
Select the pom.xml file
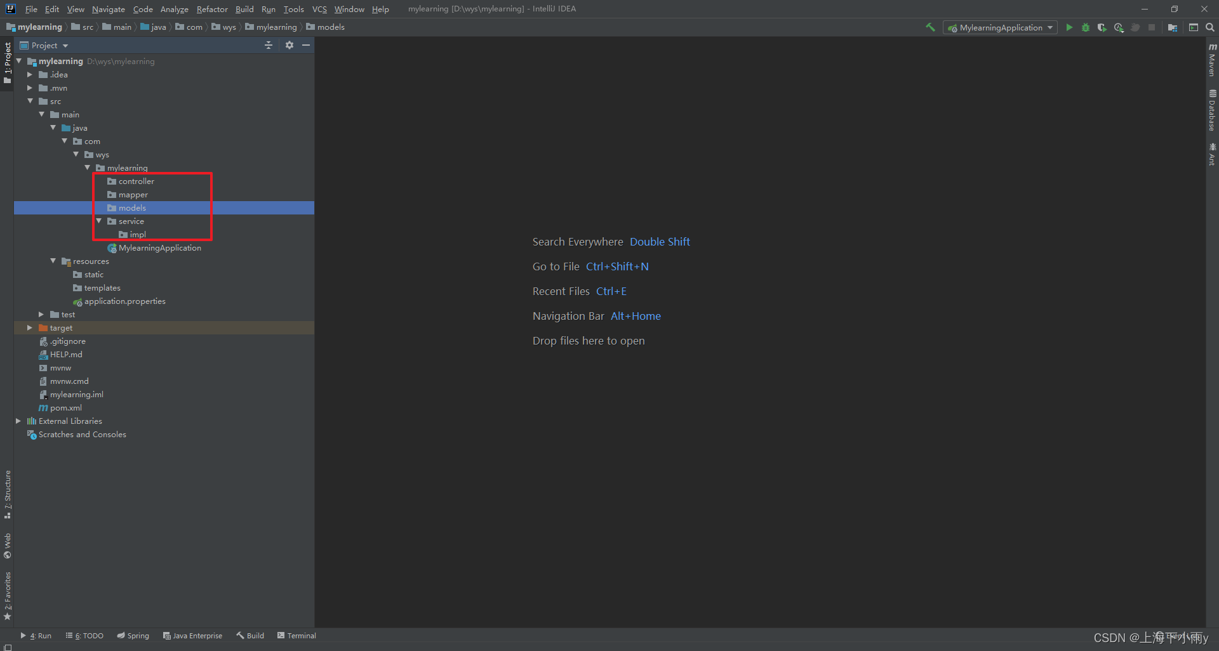pos(60,408)
